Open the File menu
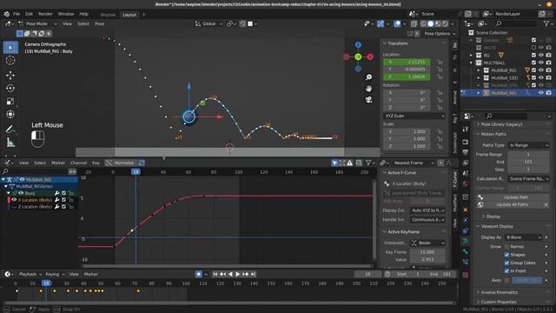Screen dimensions: 556x313 [17, 14]
